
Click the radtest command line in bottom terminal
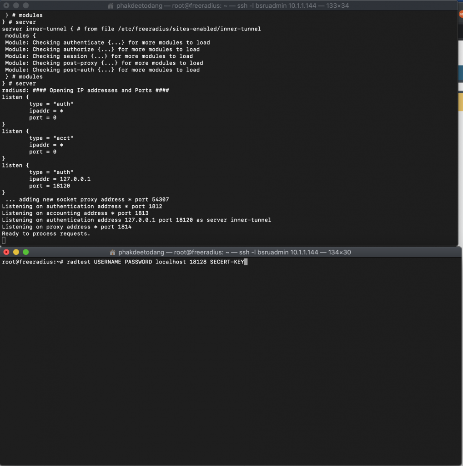[x=125, y=262]
